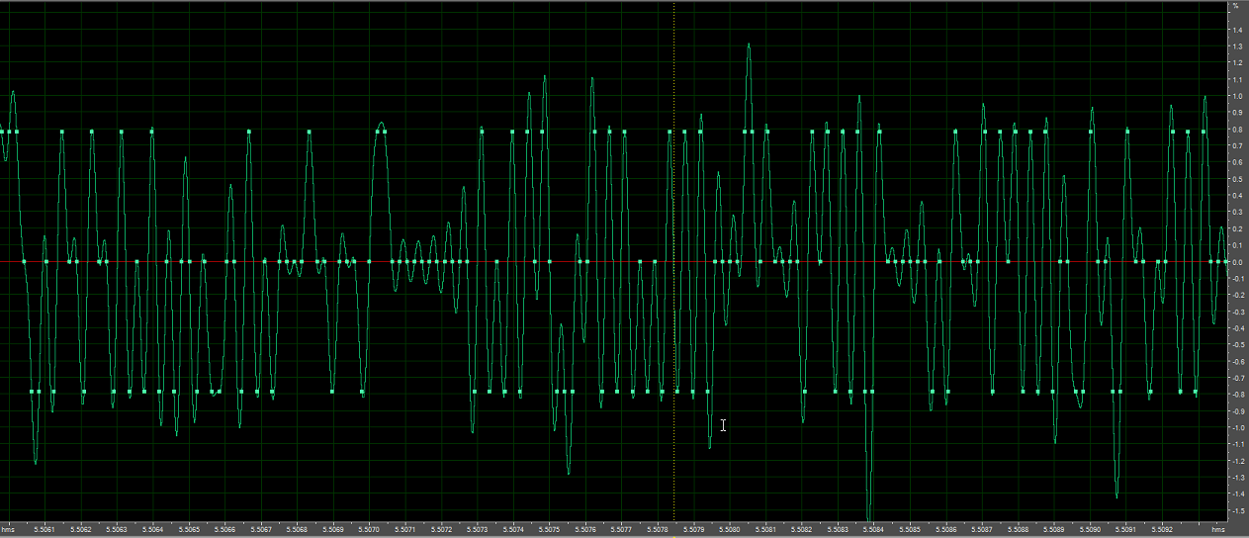This screenshot has height=538, width=1249.
Task: Click the 1.0 label on the amplitude ruler
Action: (x=1236, y=97)
